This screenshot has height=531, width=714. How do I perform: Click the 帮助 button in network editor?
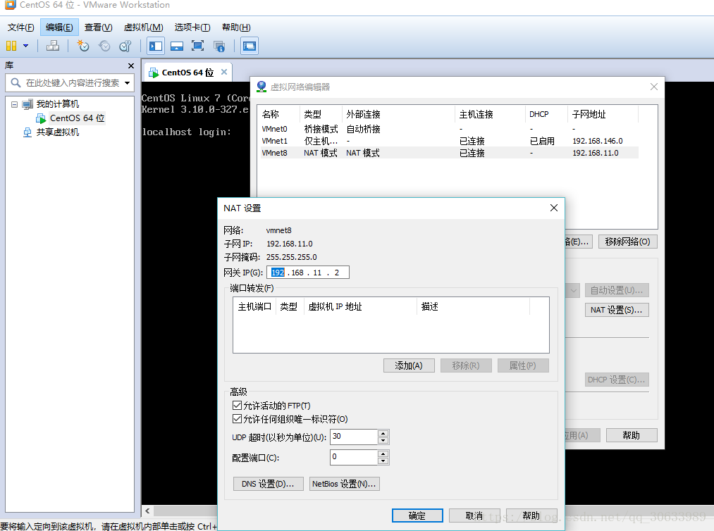(x=632, y=435)
